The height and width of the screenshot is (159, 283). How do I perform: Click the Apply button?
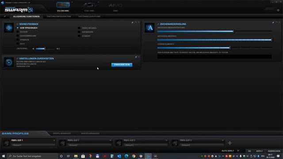coord(260,151)
